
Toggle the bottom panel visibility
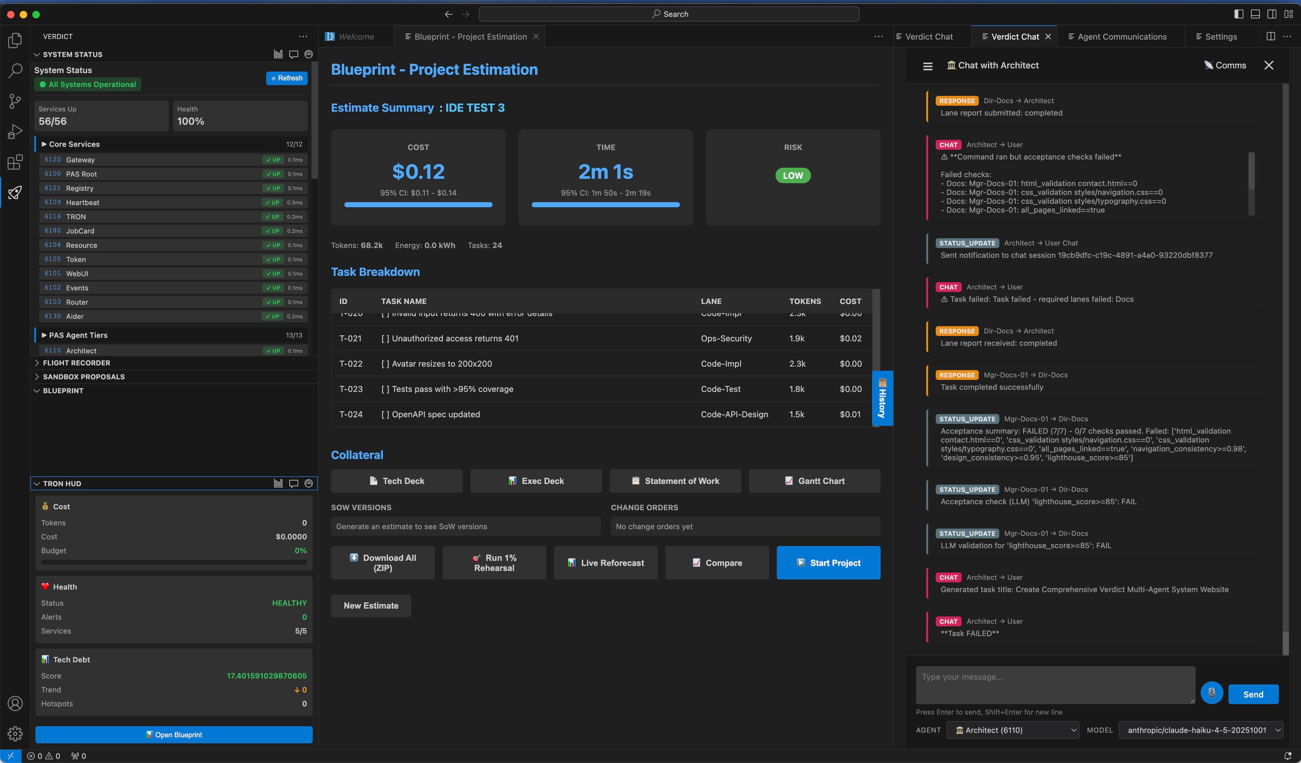click(x=1256, y=14)
